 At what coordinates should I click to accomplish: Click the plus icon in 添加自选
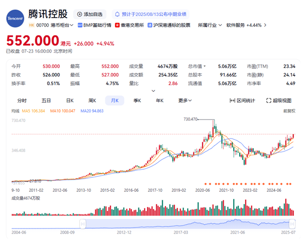click(79, 14)
